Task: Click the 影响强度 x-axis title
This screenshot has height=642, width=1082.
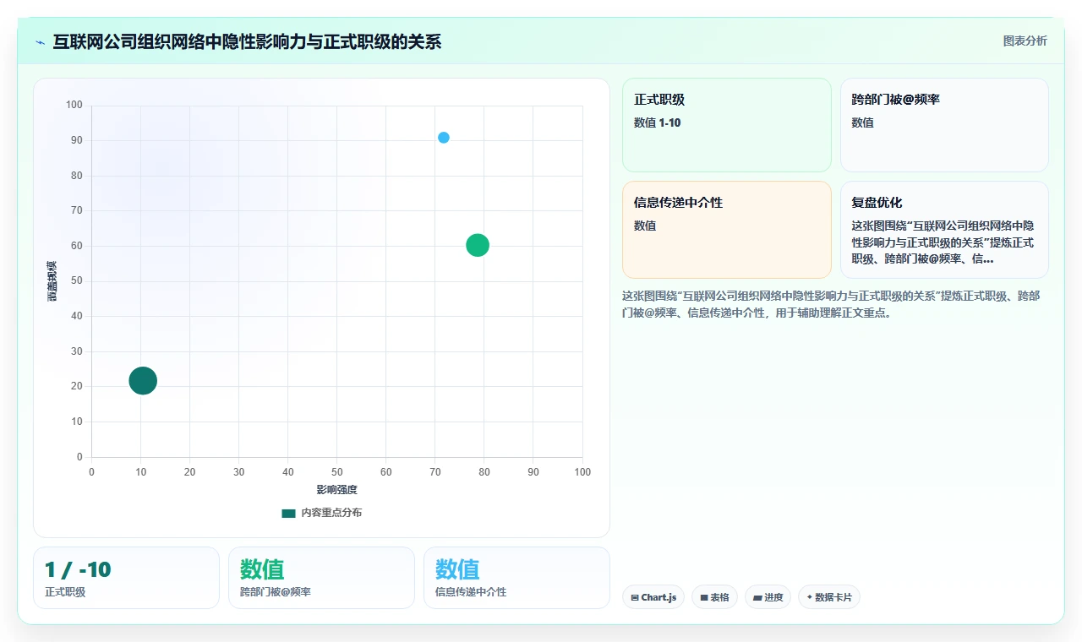Action: tap(337, 490)
